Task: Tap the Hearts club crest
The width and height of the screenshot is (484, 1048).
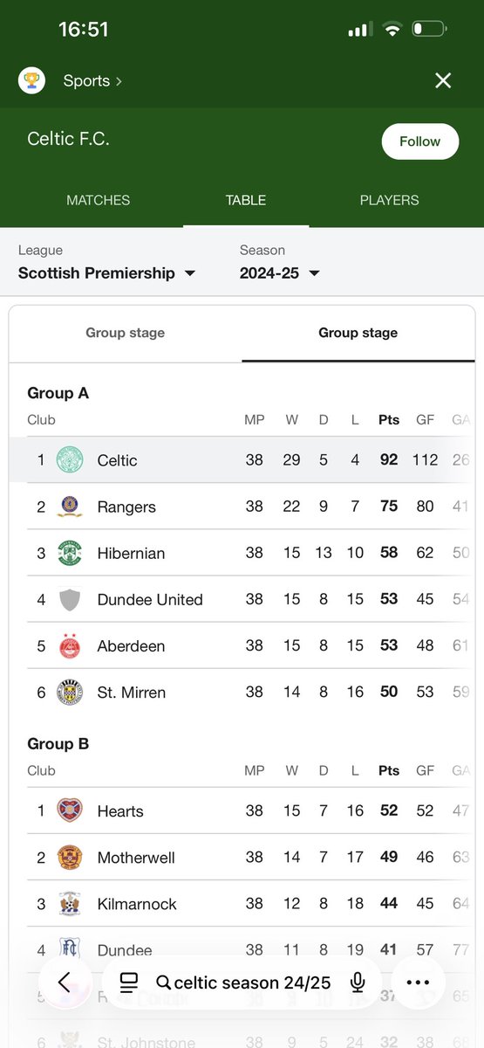Action: [x=70, y=810]
